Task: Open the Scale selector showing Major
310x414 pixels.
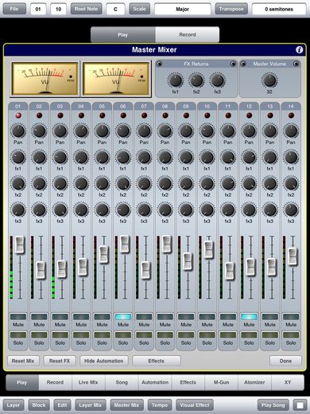Action: pos(183,9)
